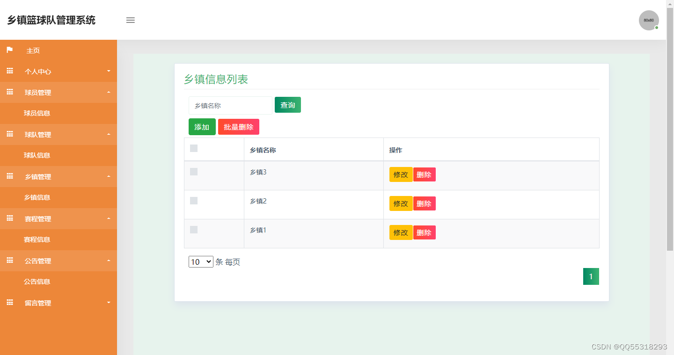Open the user avatar in the header
This screenshot has width=674, height=355.
pyautogui.click(x=649, y=20)
